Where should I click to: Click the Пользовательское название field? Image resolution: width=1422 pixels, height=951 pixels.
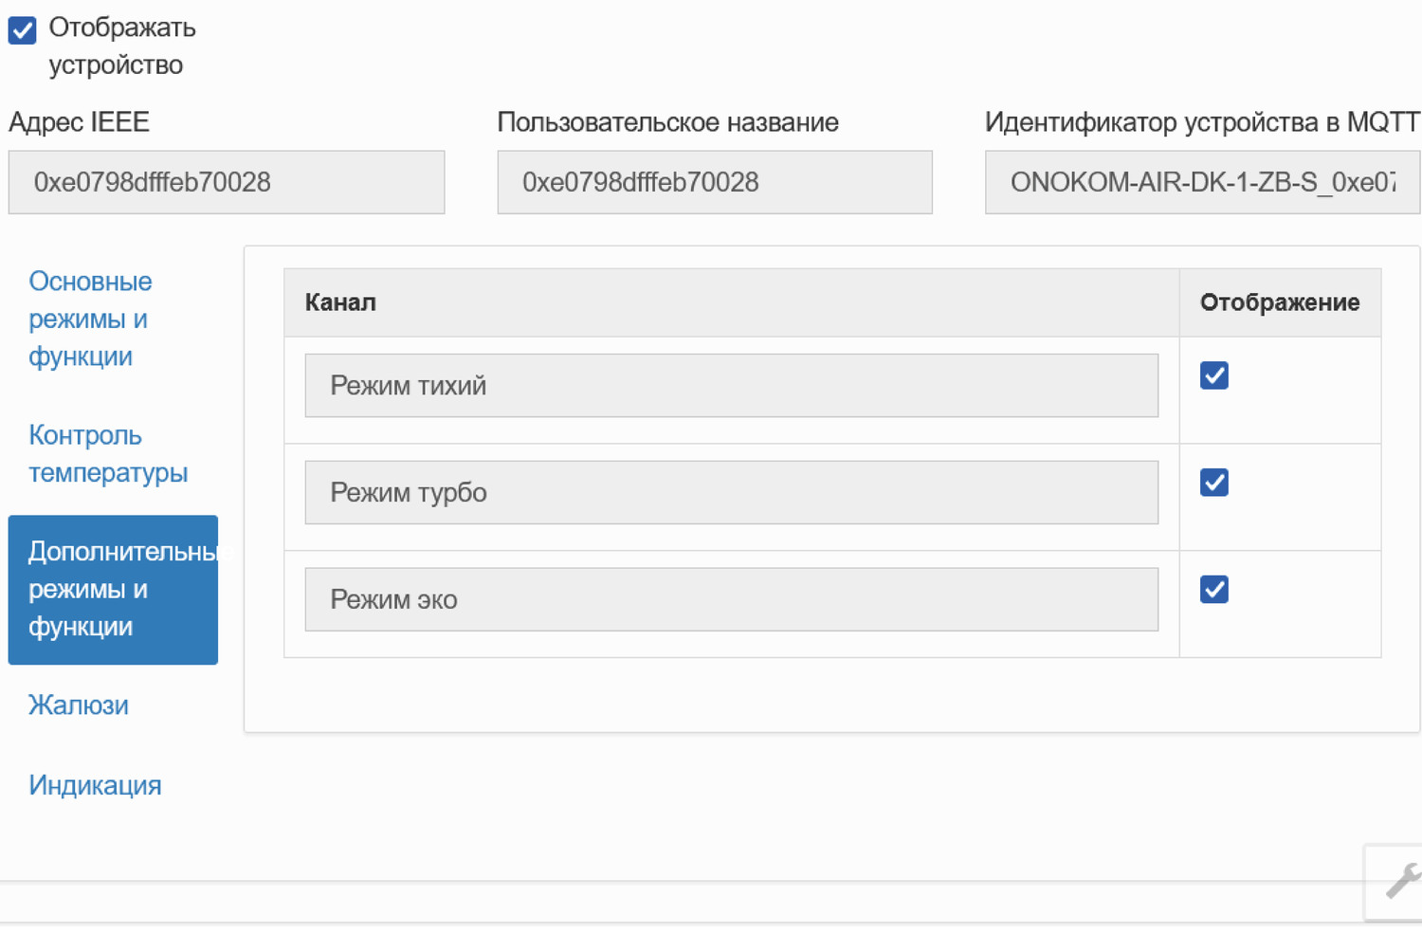(x=715, y=182)
